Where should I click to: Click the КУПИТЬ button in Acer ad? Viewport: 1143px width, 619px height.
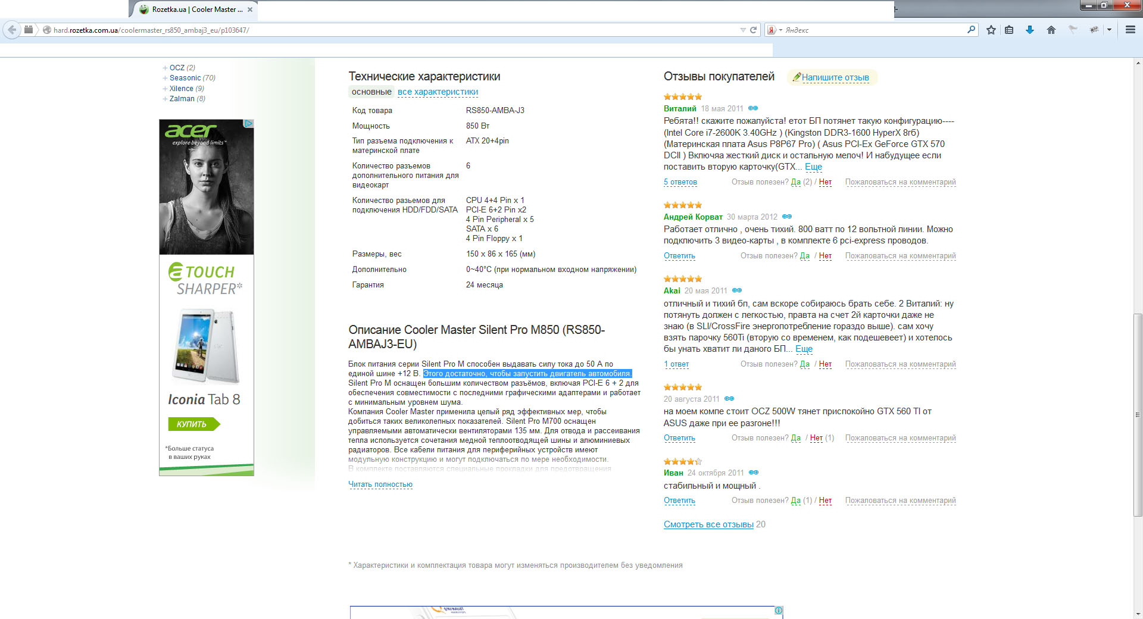[x=193, y=424]
